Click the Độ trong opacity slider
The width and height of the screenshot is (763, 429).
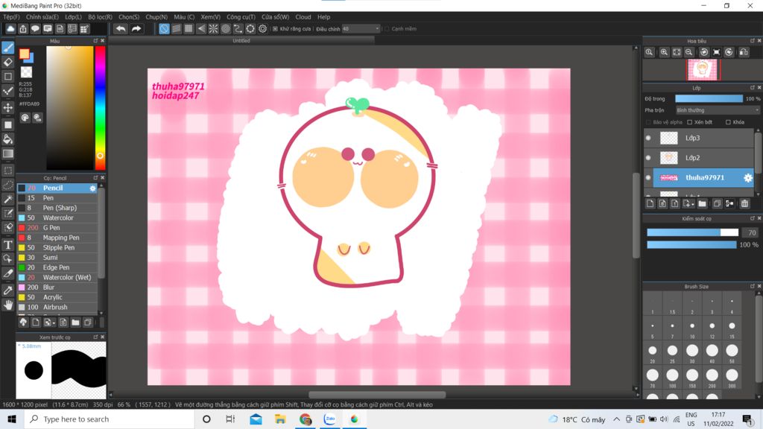coord(709,99)
